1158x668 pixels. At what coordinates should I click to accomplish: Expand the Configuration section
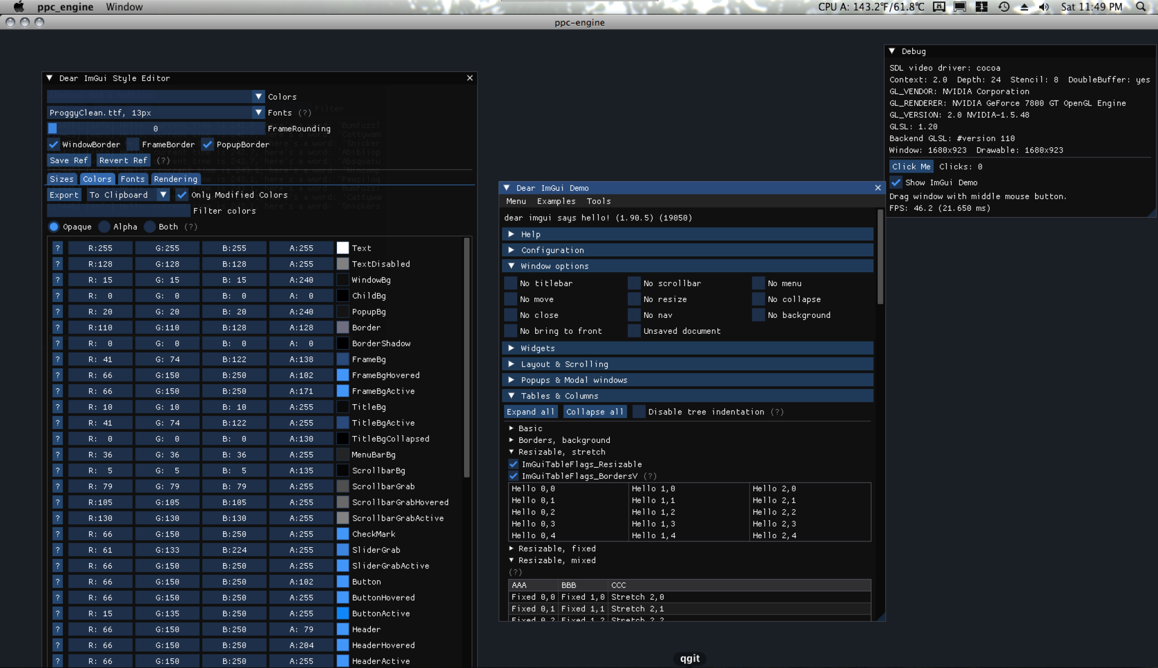click(x=688, y=250)
